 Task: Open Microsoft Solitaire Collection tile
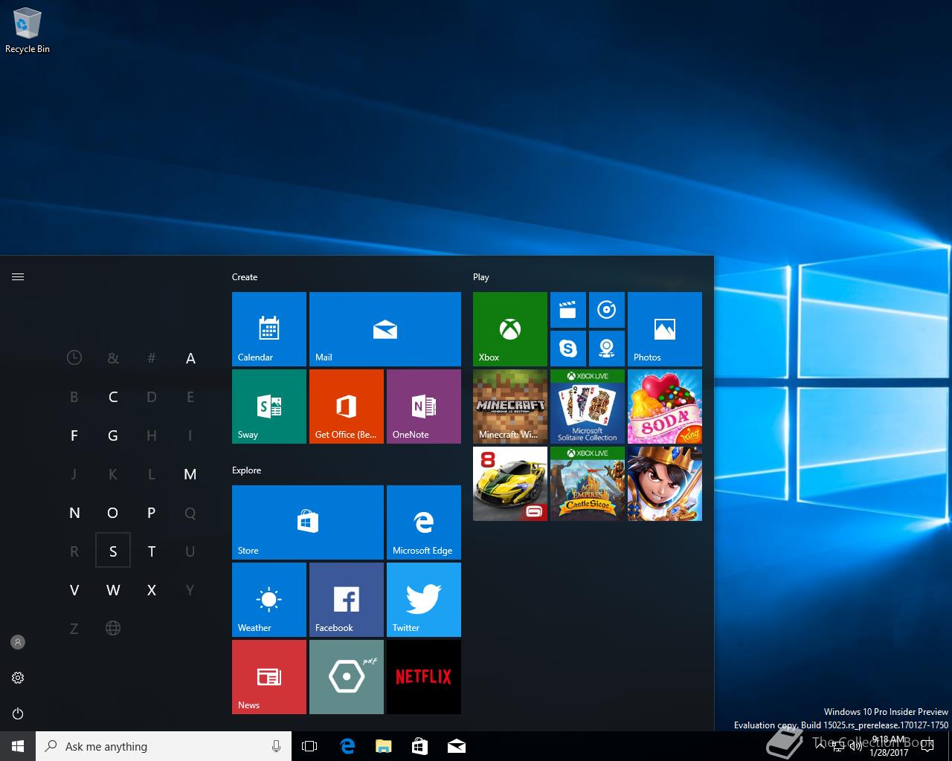(588, 407)
